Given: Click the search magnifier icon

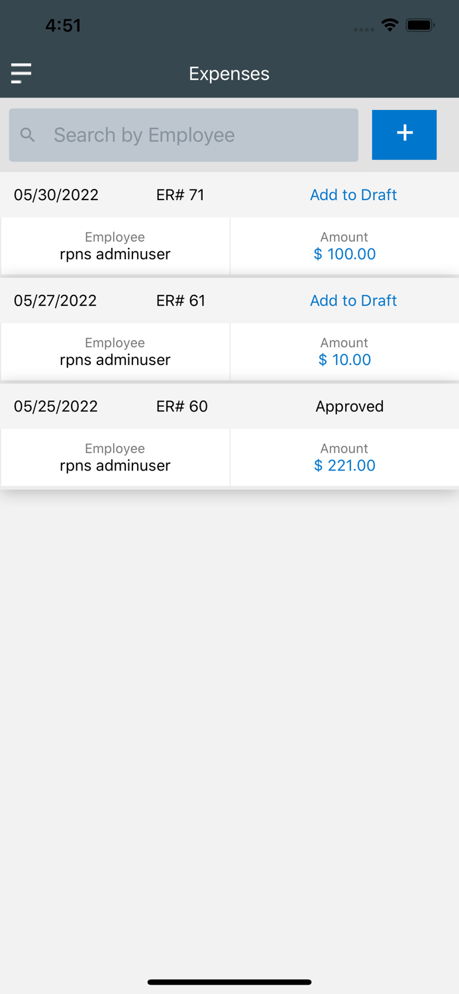Looking at the screenshot, I should 28,135.
